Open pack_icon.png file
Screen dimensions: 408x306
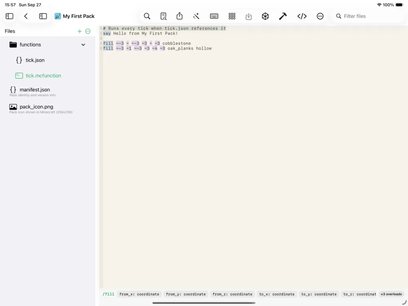point(36,106)
